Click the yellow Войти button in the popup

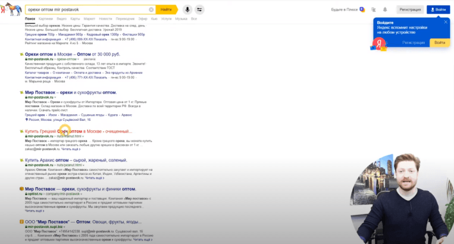point(440,42)
